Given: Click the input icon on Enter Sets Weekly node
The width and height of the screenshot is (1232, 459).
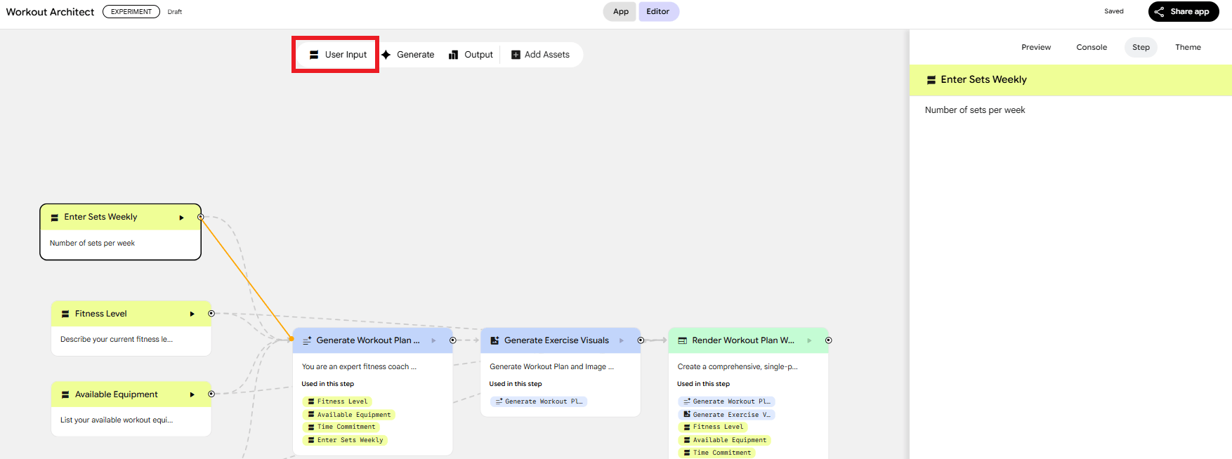Looking at the screenshot, I should point(55,218).
